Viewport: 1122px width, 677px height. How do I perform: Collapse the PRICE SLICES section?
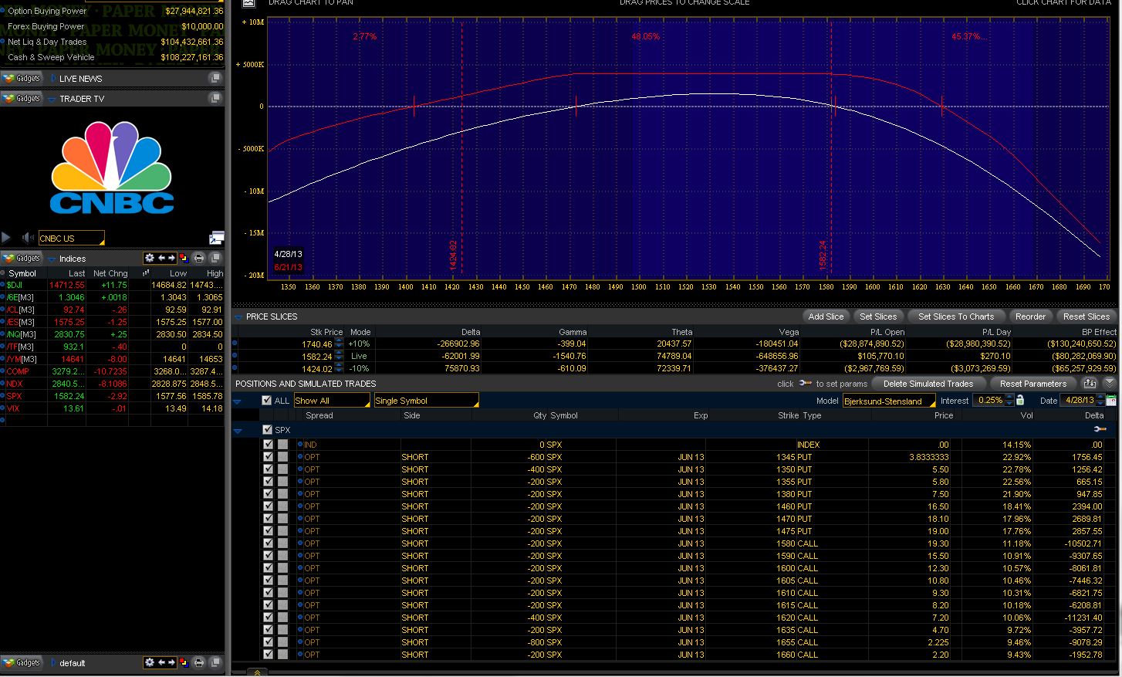(238, 316)
